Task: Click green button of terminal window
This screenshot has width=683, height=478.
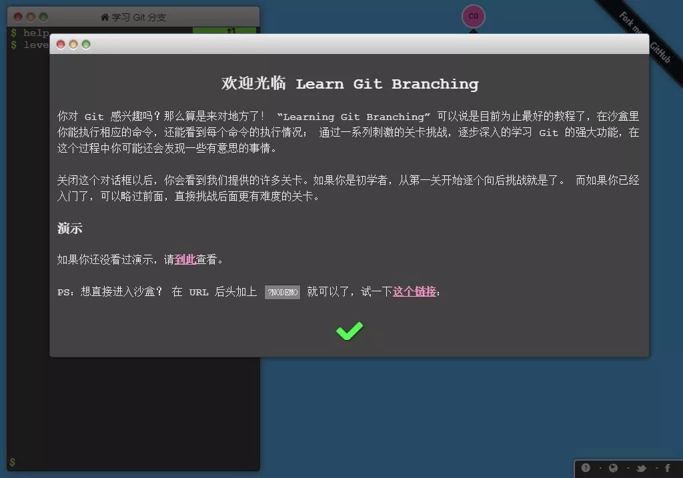Action: point(43,17)
